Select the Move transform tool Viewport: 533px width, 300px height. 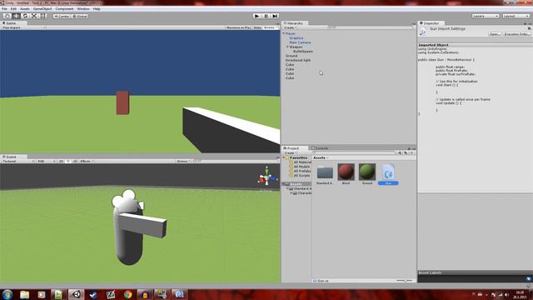16,16
